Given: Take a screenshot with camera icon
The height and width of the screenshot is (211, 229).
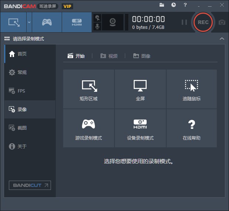Looking at the screenshot, I should point(222,22).
